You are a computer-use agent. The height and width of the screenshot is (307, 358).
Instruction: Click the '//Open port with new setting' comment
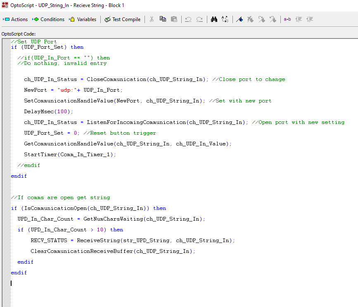(x=298, y=122)
